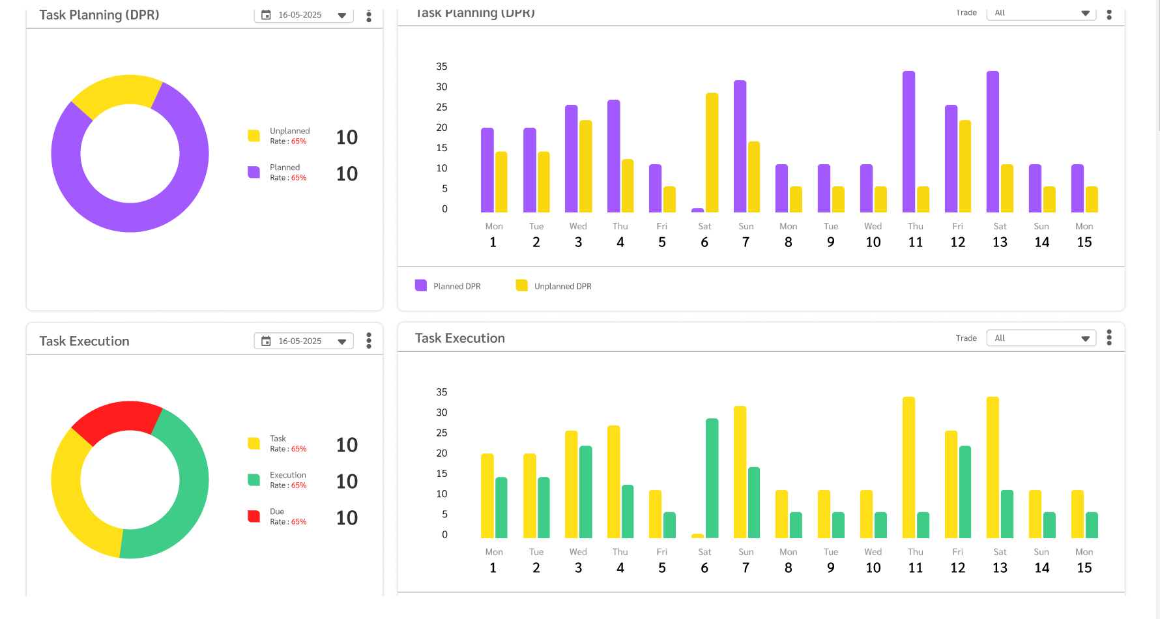Open Trade 'All' dropdown in Task Execution chart

(1041, 338)
